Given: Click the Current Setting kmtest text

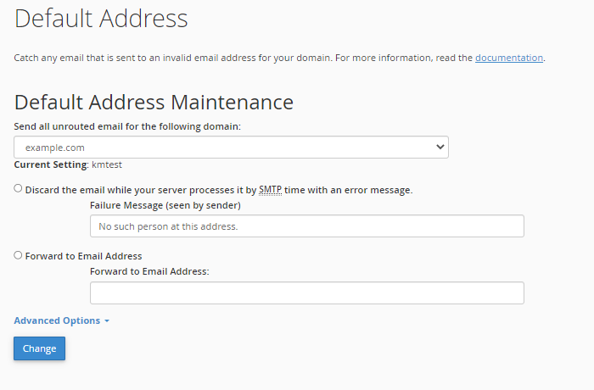Looking at the screenshot, I should [x=74, y=164].
